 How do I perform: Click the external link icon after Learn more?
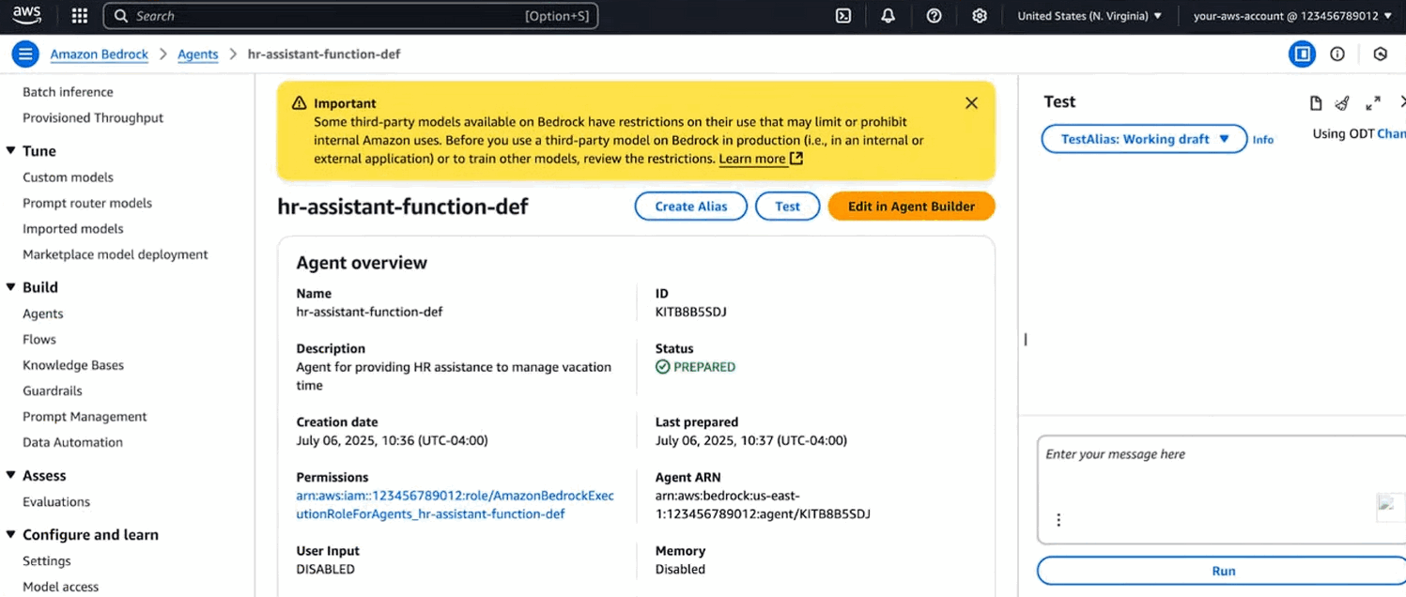796,159
